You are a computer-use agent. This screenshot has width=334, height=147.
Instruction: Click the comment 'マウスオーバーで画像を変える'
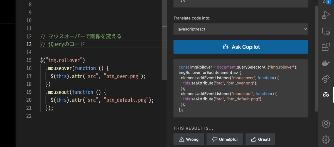pos(85,37)
